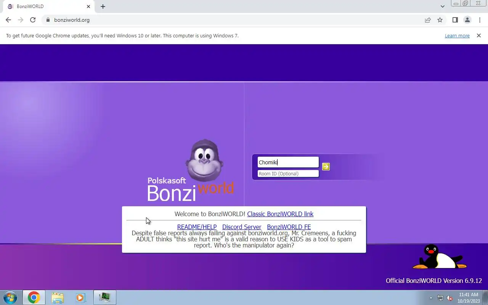Image resolution: width=488 pixels, height=305 pixels.
Task: Open Windows Explorer from the taskbar
Action: (57, 297)
